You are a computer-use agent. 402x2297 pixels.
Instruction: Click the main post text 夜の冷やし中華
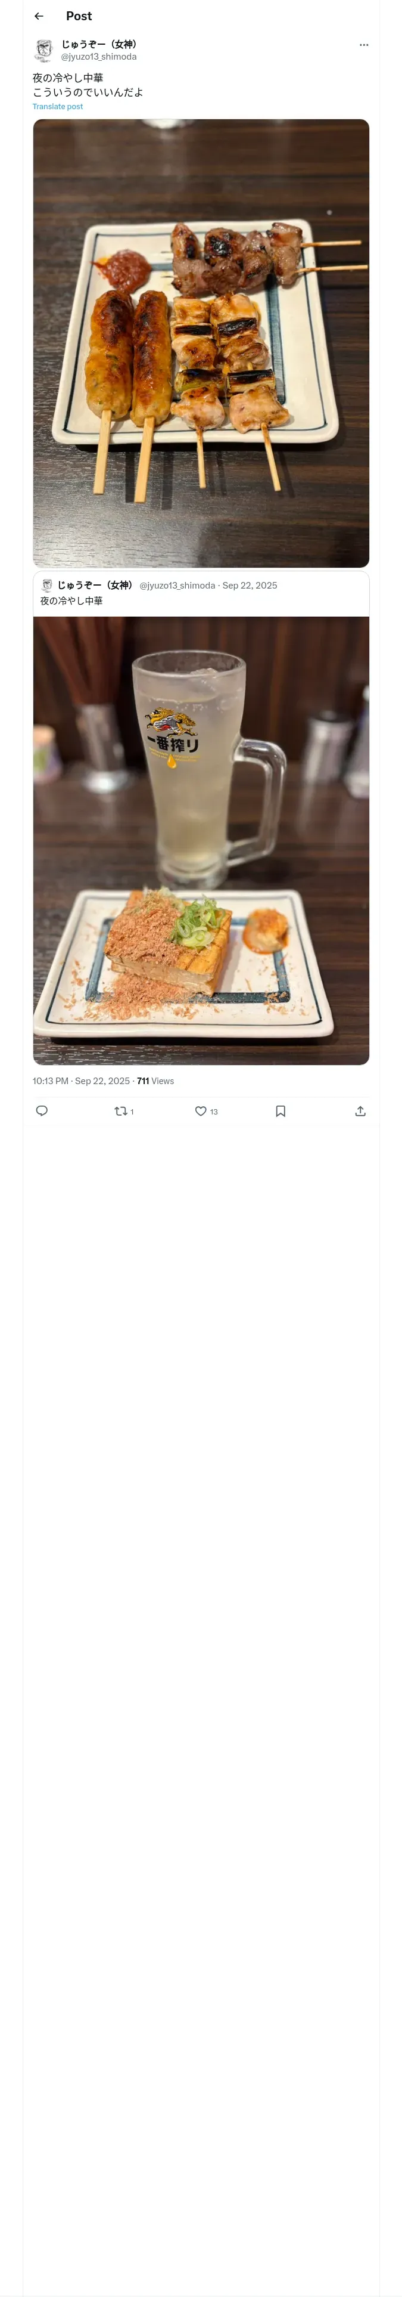point(68,79)
